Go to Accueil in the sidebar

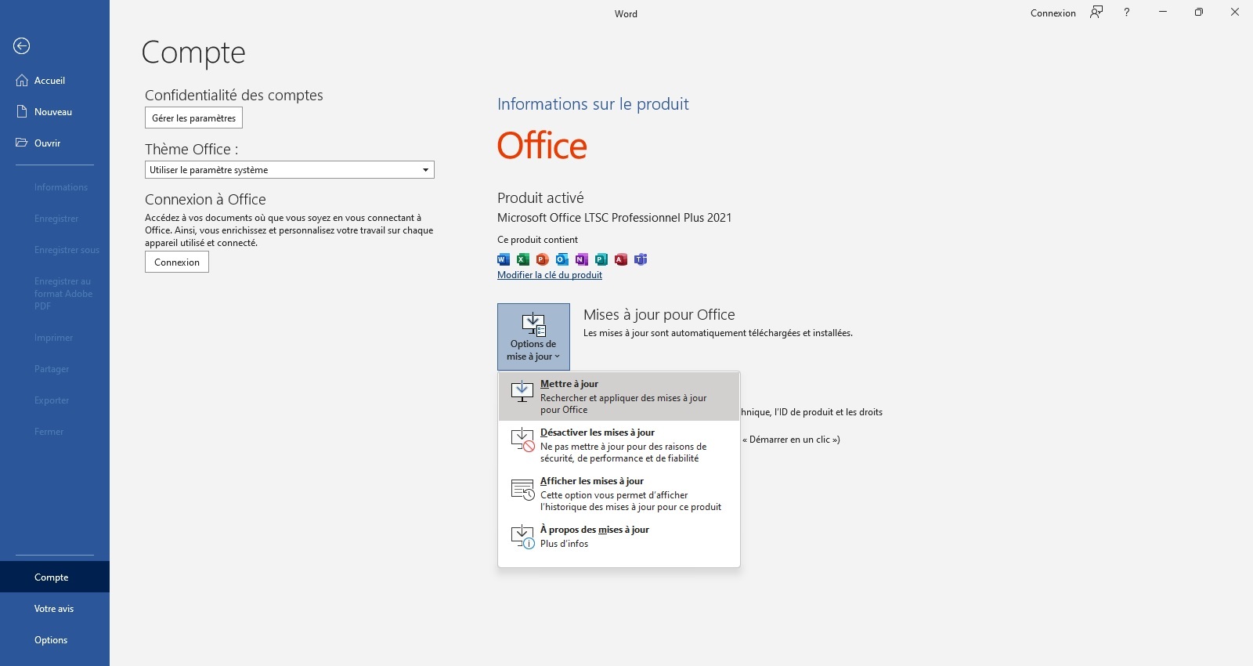click(x=55, y=81)
